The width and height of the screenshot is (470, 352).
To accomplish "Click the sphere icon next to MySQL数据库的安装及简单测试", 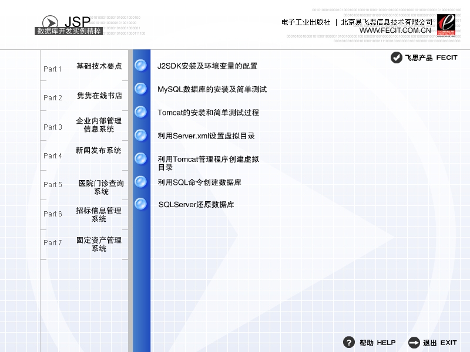I will 141,89.
